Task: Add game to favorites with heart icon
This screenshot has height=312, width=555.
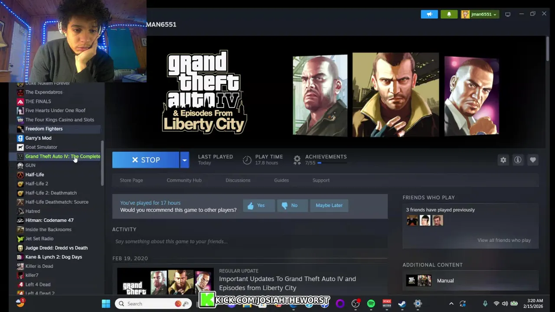Action: [x=533, y=160]
